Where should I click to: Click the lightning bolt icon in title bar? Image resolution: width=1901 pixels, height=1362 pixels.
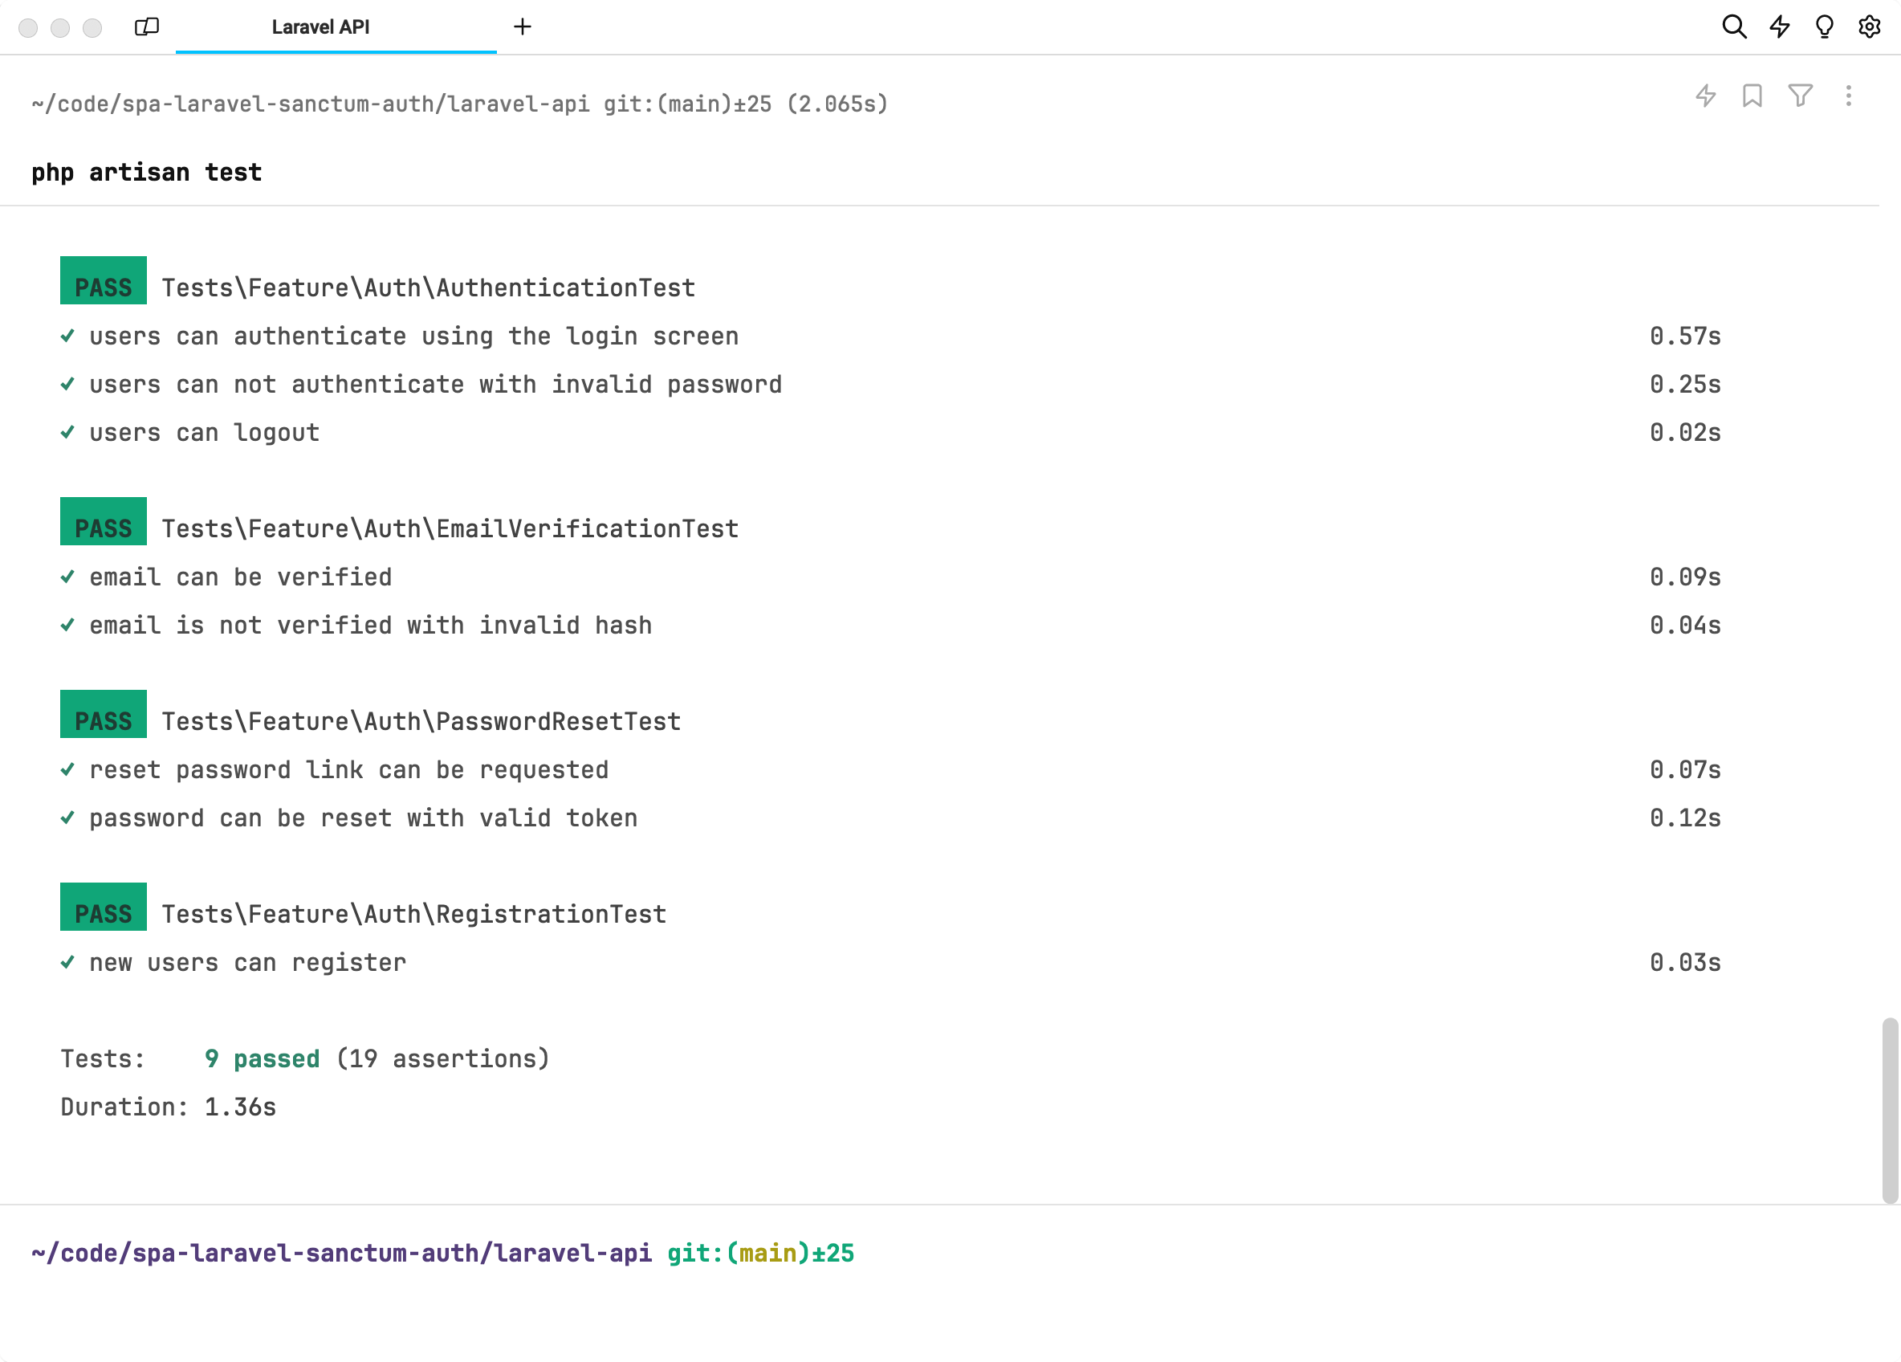[x=1780, y=27]
